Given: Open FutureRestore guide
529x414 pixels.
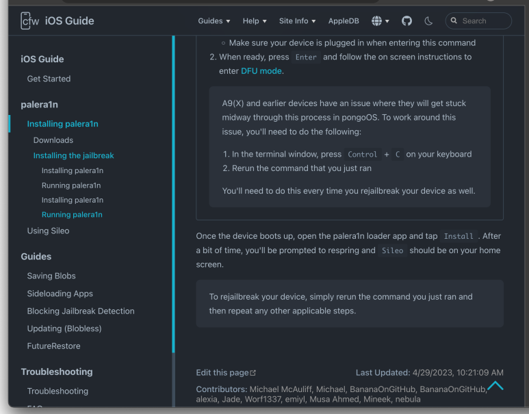Looking at the screenshot, I should click(53, 346).
